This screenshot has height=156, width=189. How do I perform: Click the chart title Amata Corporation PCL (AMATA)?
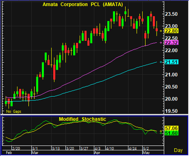[x=83, y=4]
